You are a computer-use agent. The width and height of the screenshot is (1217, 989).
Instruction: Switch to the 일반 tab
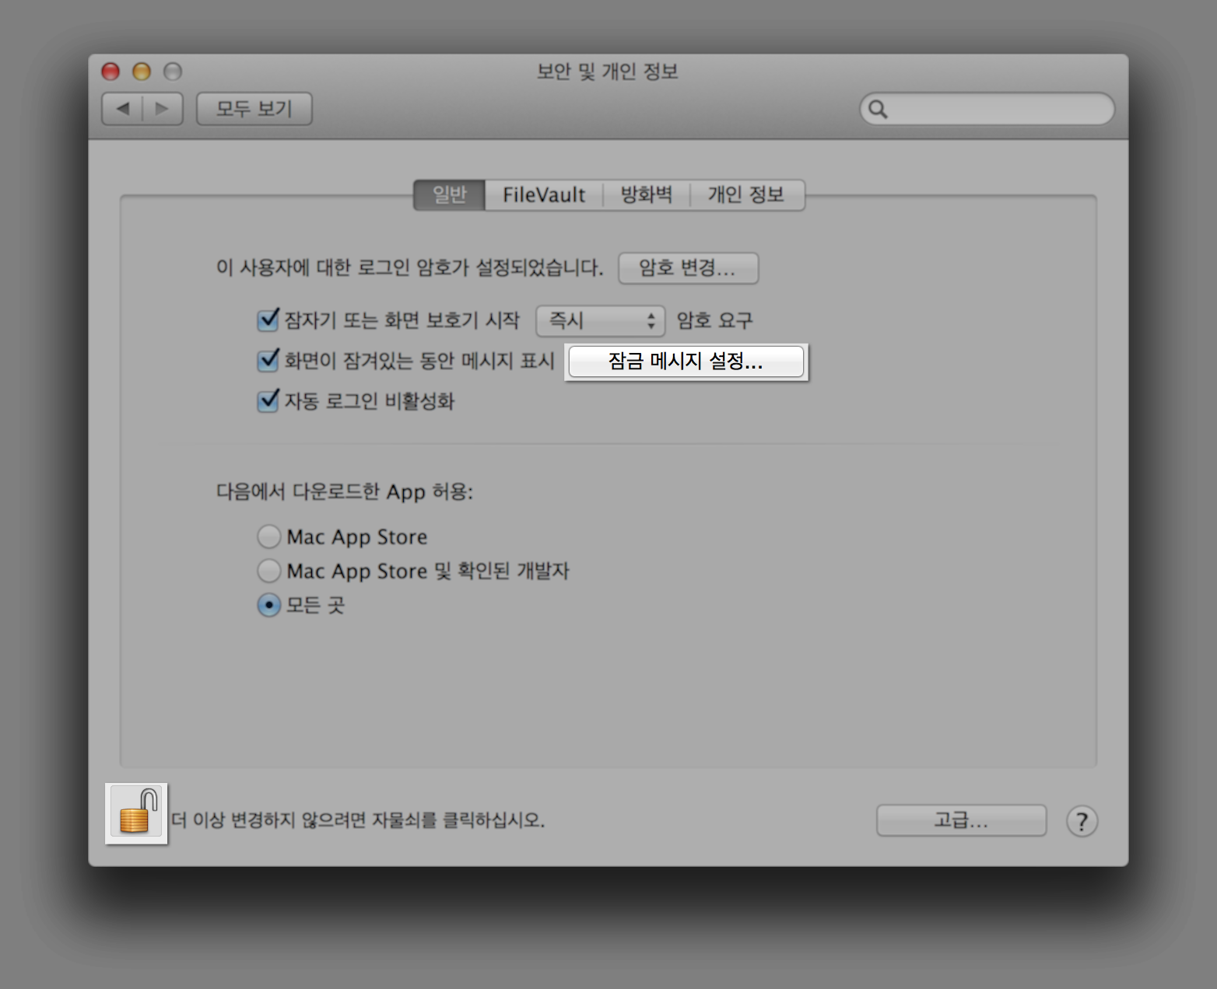pyautogui.click(x=450, y=194)
